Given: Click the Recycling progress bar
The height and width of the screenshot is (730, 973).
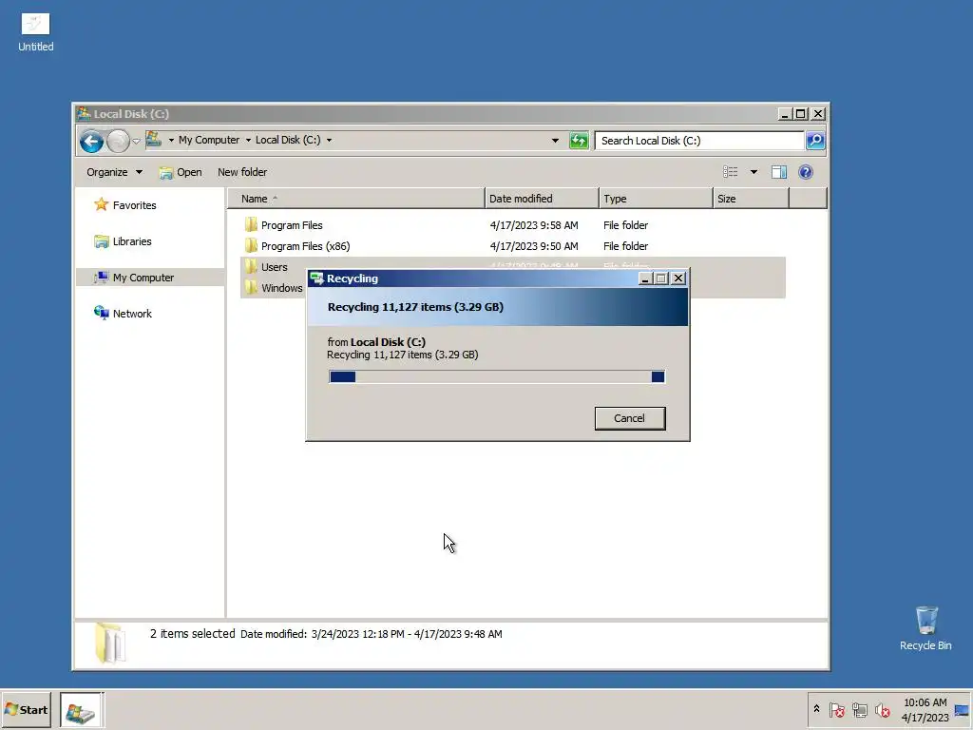Looking at the screenshot, I should pos(497,376).
